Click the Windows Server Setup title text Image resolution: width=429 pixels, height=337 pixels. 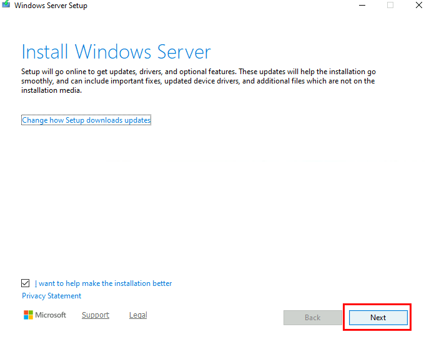click(x=51, y=6)
